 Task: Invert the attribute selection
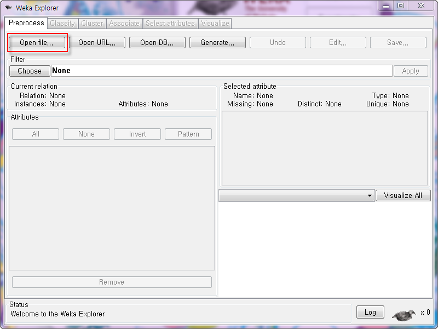click(137, 134)
